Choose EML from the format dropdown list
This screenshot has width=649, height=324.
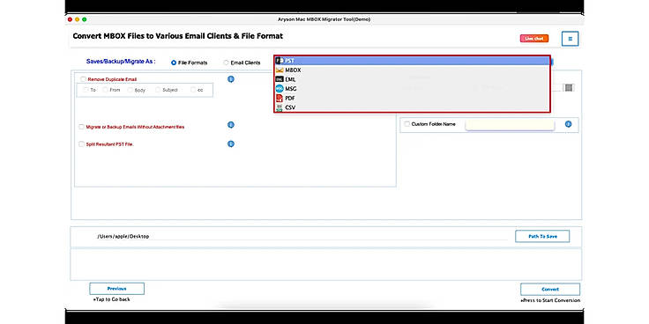coord(412,79)
